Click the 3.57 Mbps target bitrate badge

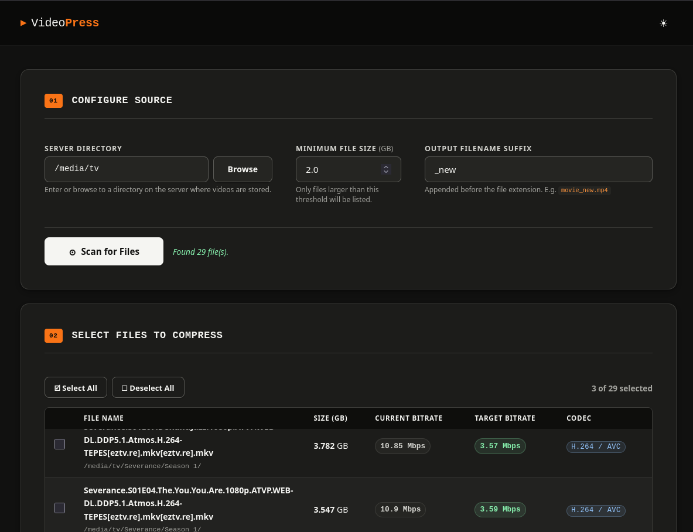coord(500,446)
